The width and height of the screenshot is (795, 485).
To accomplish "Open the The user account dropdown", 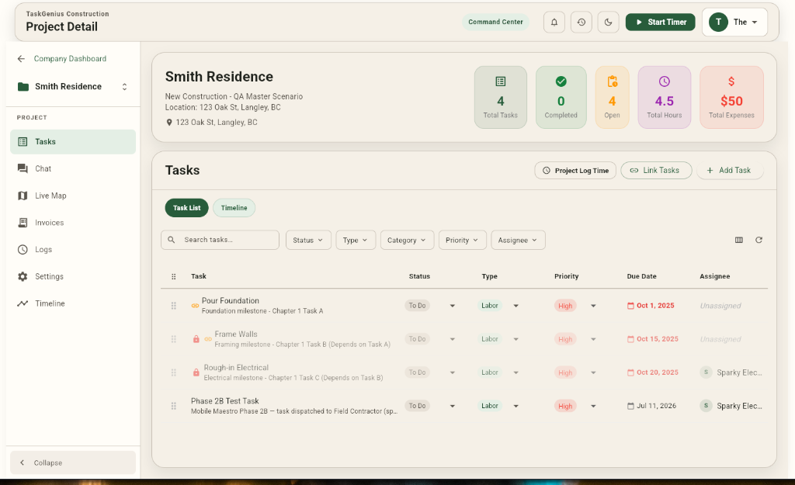I will pyautogui.click(x=734, y=23).
